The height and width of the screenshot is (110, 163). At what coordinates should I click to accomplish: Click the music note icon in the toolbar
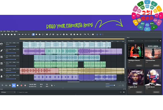(x=50, y=35)
